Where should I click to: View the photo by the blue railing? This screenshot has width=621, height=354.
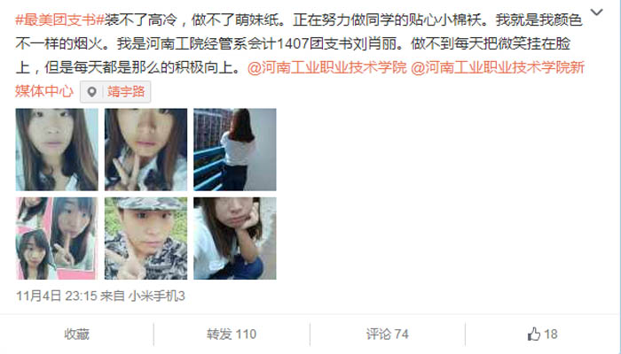tap(235, 150)
